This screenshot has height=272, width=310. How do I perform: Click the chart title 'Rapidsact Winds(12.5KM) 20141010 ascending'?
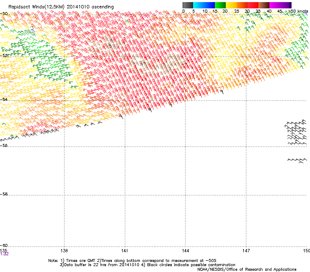click(61, 7)
